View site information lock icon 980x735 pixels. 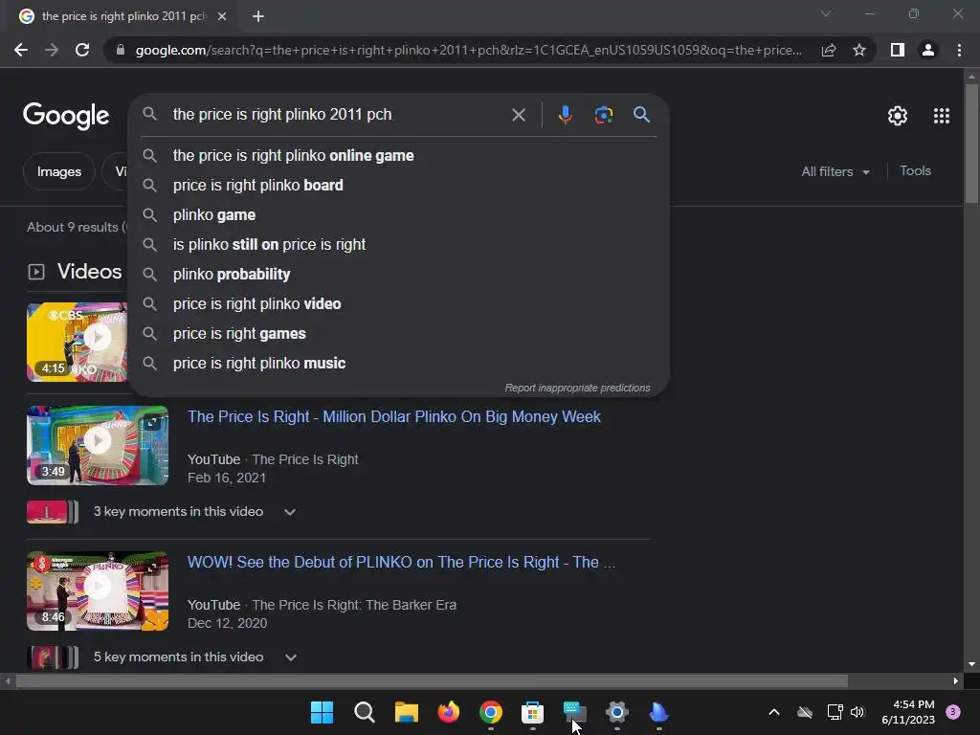click(121, 50)
